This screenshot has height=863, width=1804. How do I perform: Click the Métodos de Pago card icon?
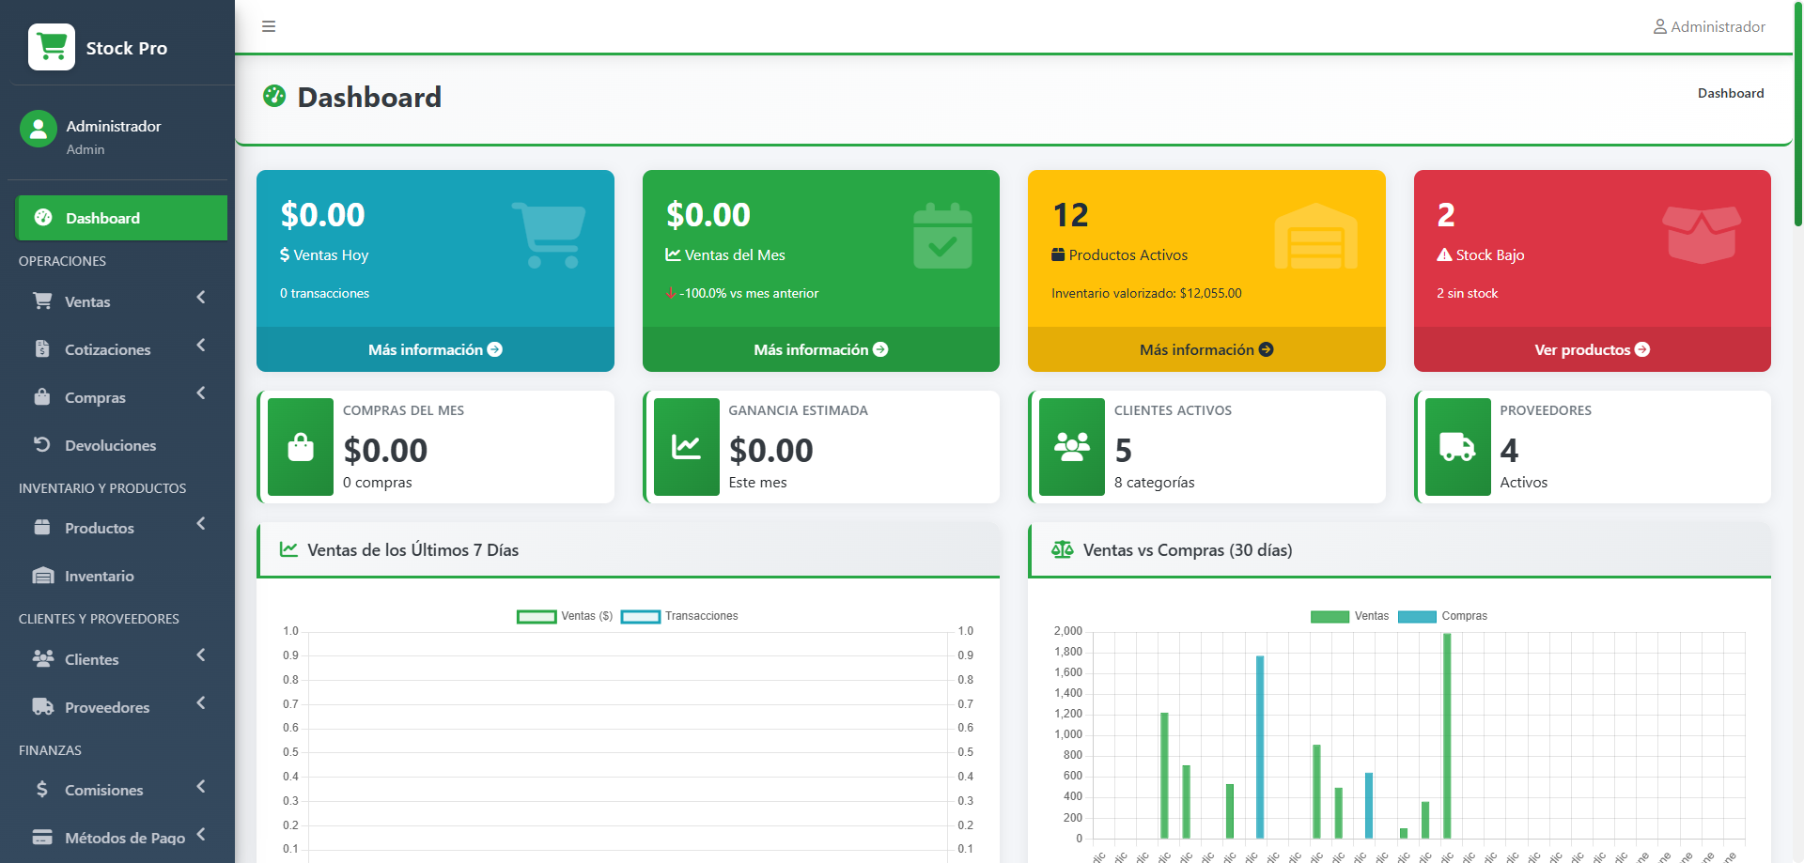42,836
